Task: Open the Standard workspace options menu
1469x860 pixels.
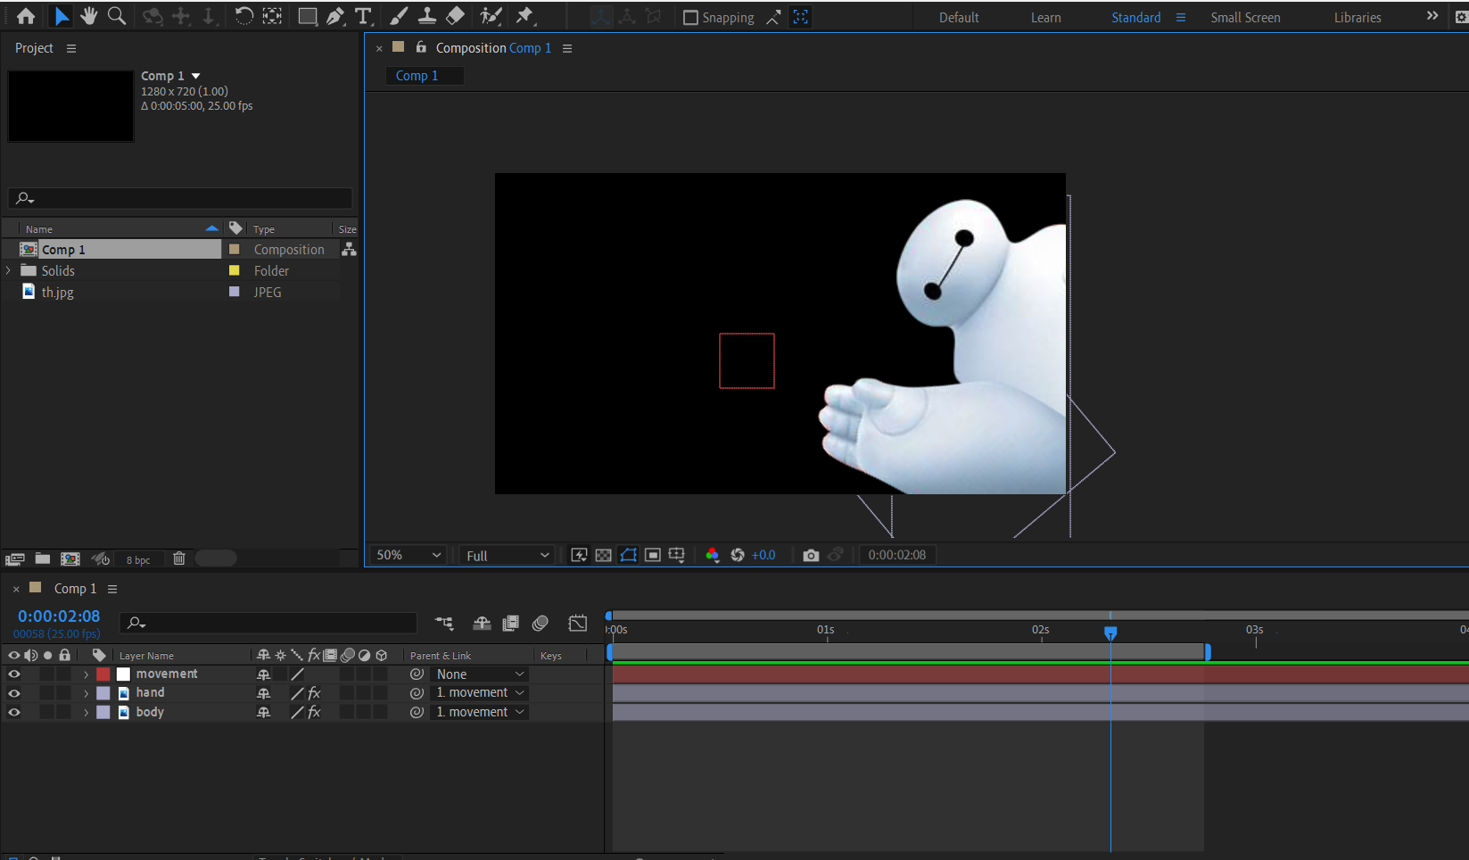Action: (1181, 17)
